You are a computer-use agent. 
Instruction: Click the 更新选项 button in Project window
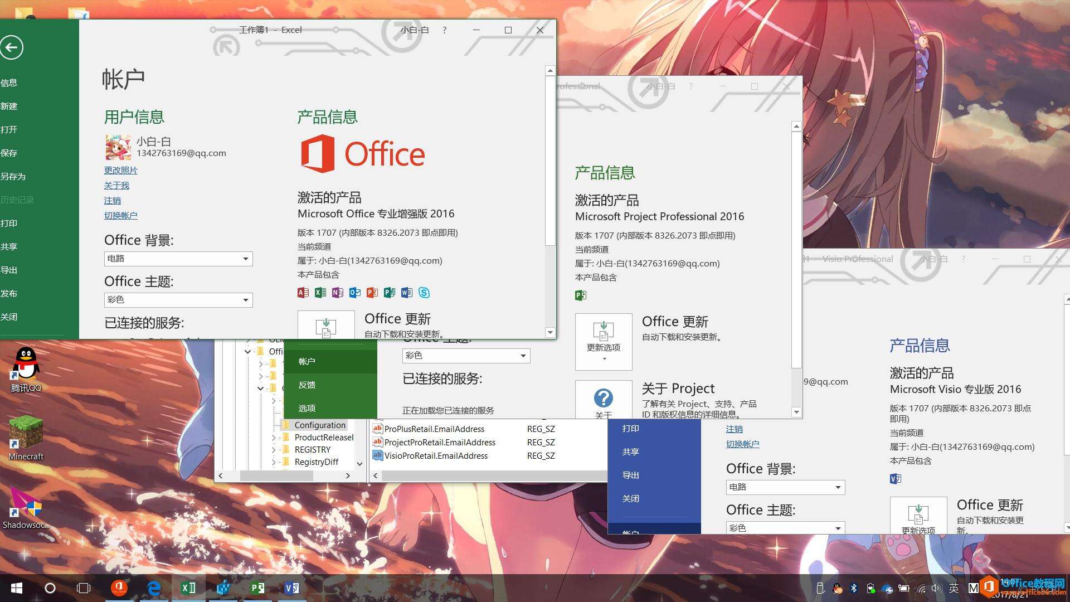tap(604, 341)
